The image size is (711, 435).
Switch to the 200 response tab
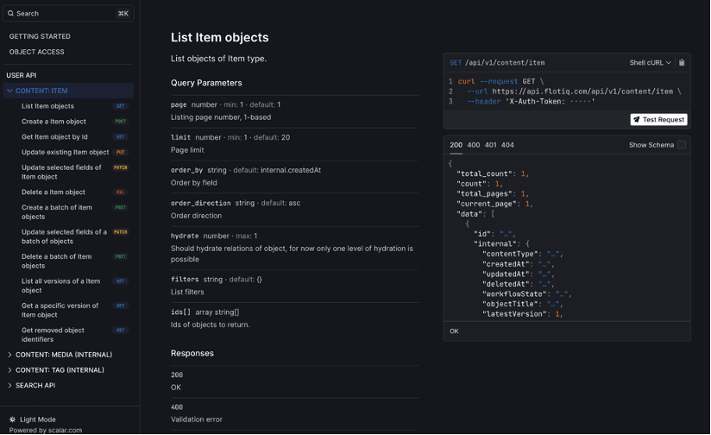click(456, 145)
